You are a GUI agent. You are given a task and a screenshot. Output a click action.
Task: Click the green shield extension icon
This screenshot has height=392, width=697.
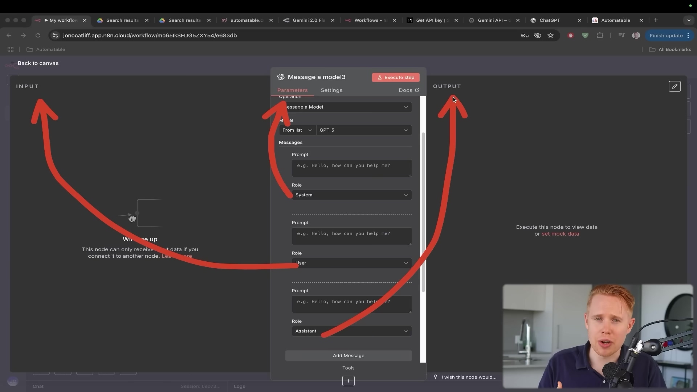click(x=585, y=36)
